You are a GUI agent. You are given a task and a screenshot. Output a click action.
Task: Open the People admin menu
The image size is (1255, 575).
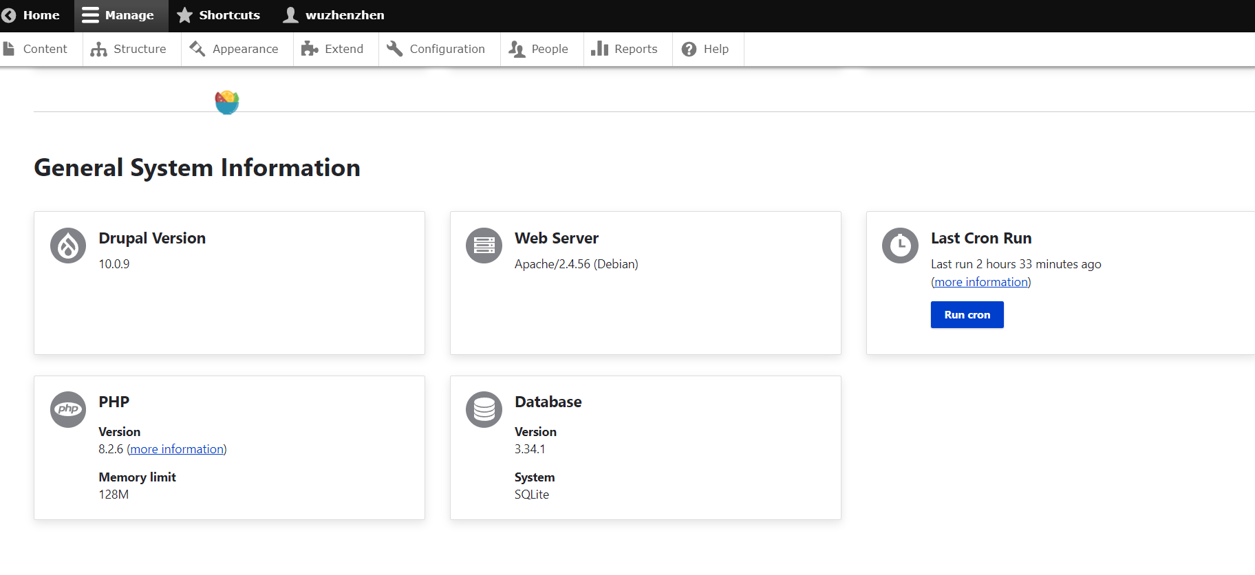pos(542,49)
